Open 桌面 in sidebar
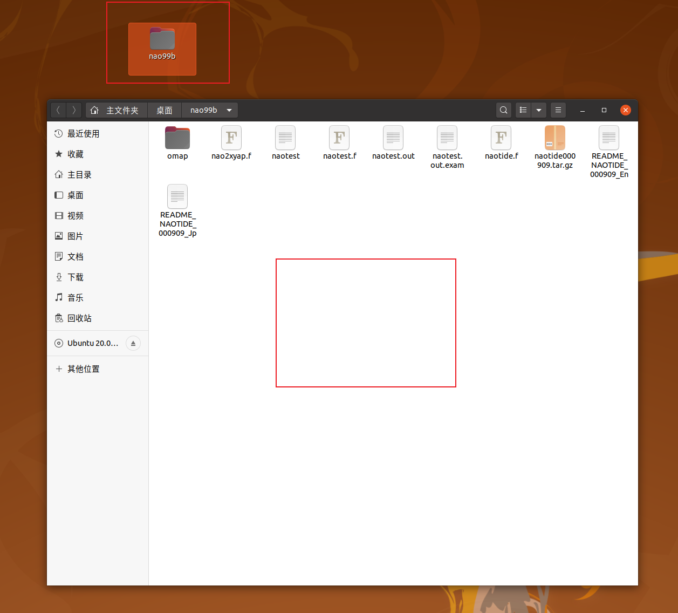The image size is (678, 613). tap(98, 195)
